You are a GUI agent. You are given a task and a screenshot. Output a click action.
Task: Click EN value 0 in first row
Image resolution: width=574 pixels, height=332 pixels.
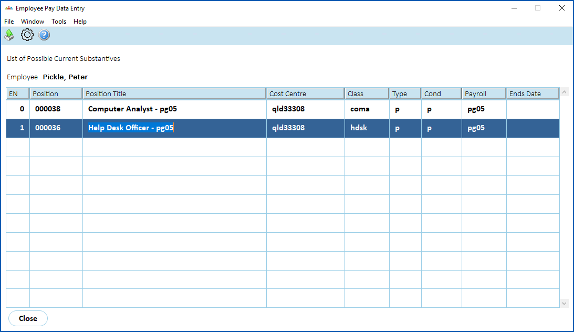pos(17,109)
